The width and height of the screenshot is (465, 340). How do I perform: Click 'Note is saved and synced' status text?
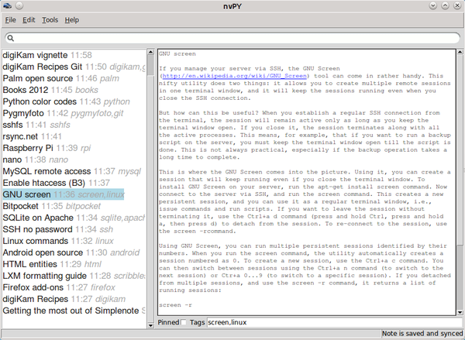click(x=422, y=334)
